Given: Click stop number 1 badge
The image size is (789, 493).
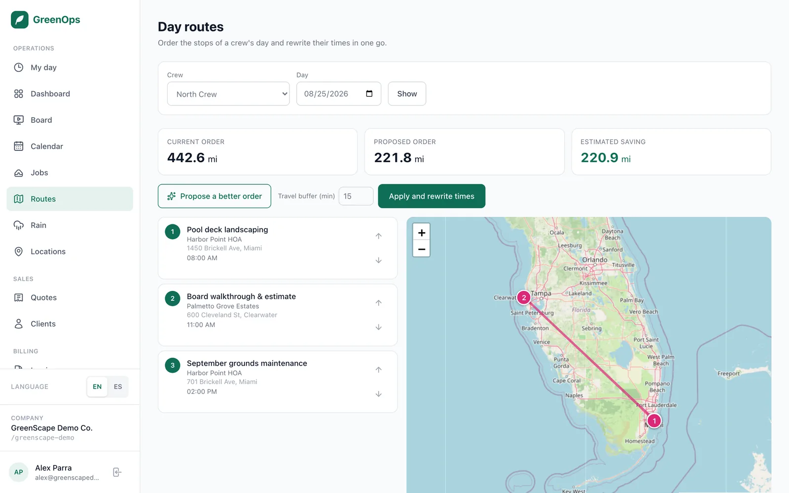Looking at the screenshot, I should coord(173,232).
